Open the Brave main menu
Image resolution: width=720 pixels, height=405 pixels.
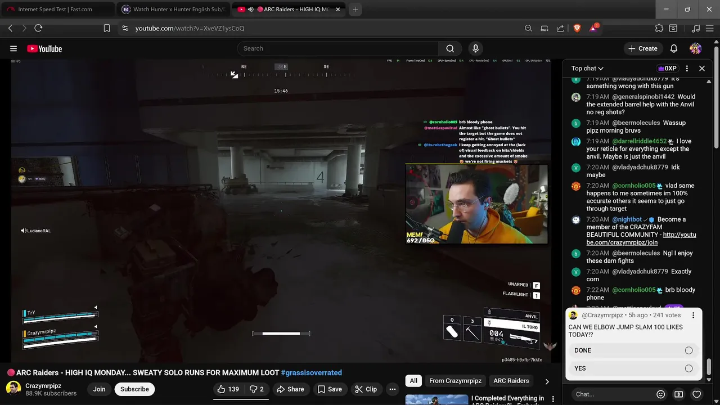coord(710,28)
